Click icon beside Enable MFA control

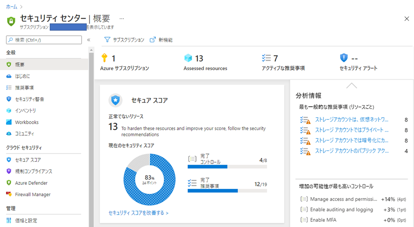(x=304, y=220)
